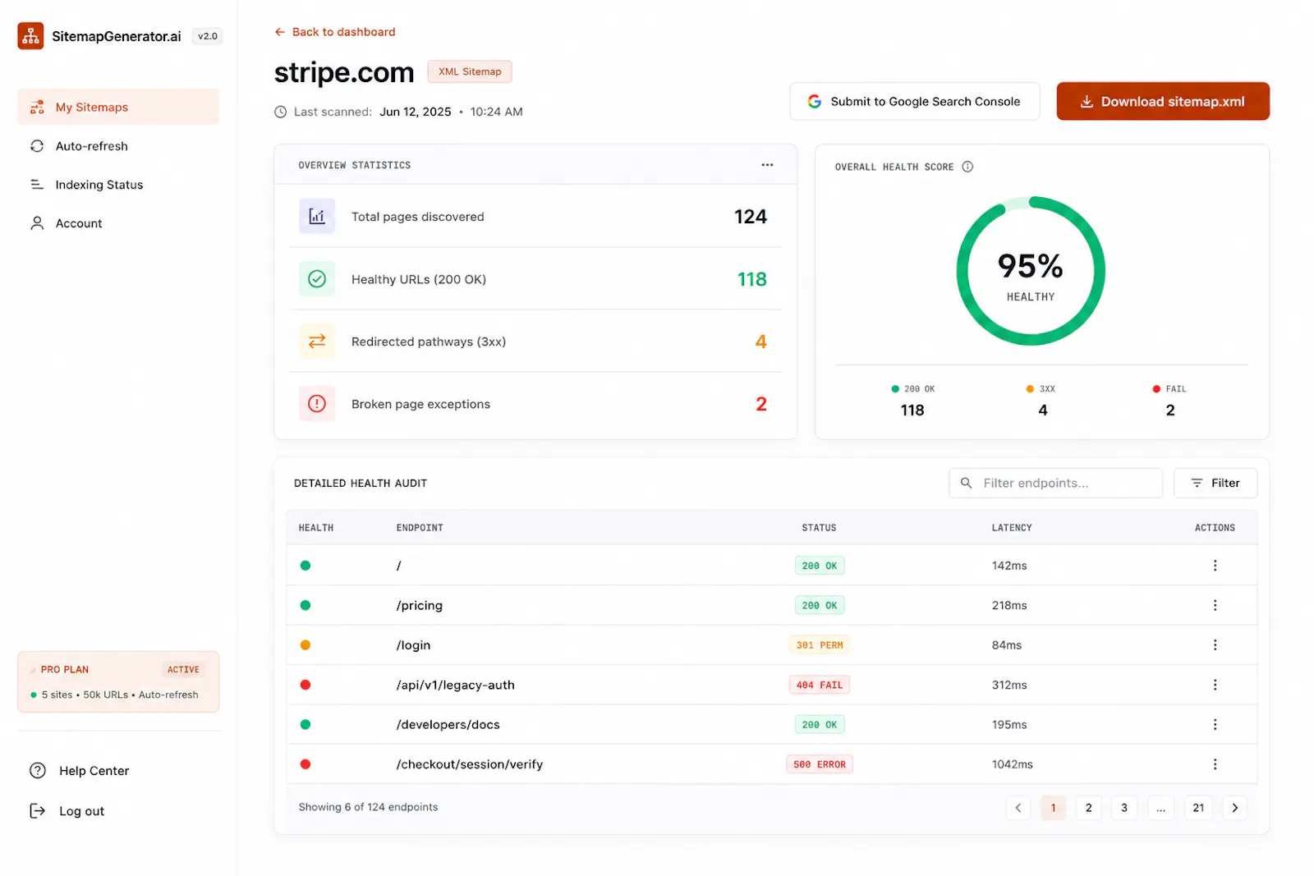Viewport: 1314px width, 876px height.
Task: Click the Health column header
Action: click(316, 528)
